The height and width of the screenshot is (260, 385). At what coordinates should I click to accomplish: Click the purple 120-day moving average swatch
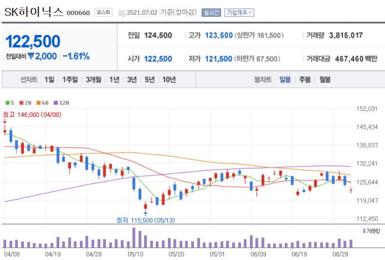point(56,103)
